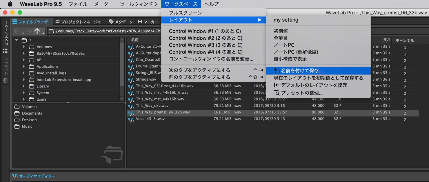Viewport: 429px width, 182px height.
Task: Click the back navigation arrow
Action: click(17, 31)
